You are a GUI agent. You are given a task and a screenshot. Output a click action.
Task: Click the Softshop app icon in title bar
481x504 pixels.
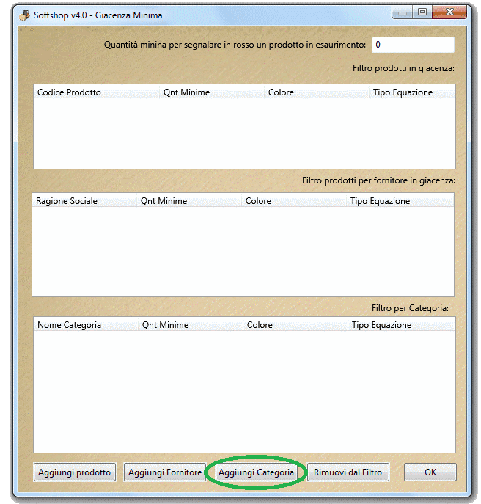[24, 15]
